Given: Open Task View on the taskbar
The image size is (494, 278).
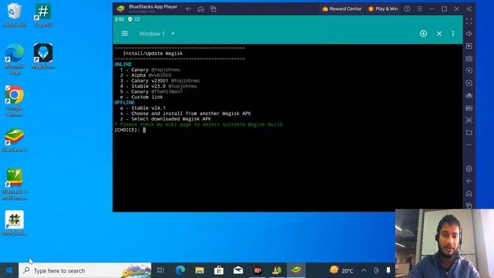Looking at the screenshot, I should pos(161,270).
